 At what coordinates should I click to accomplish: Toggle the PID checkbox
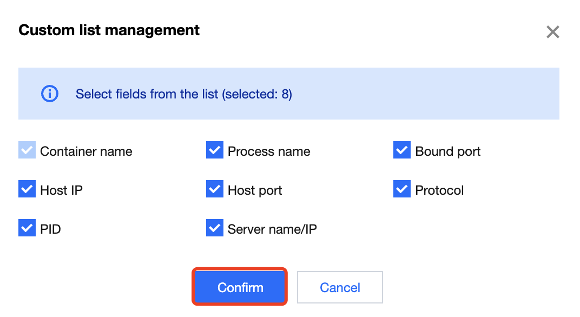(x=27, y=229)
